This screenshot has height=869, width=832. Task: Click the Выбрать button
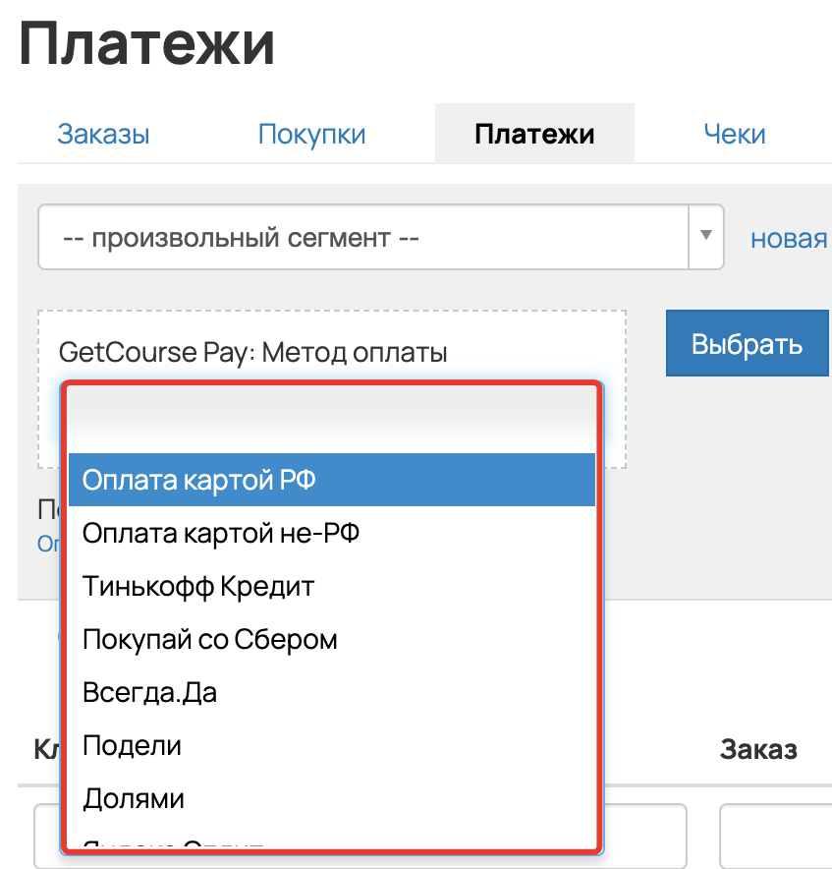pyautogui.click(x=748, y=344)
